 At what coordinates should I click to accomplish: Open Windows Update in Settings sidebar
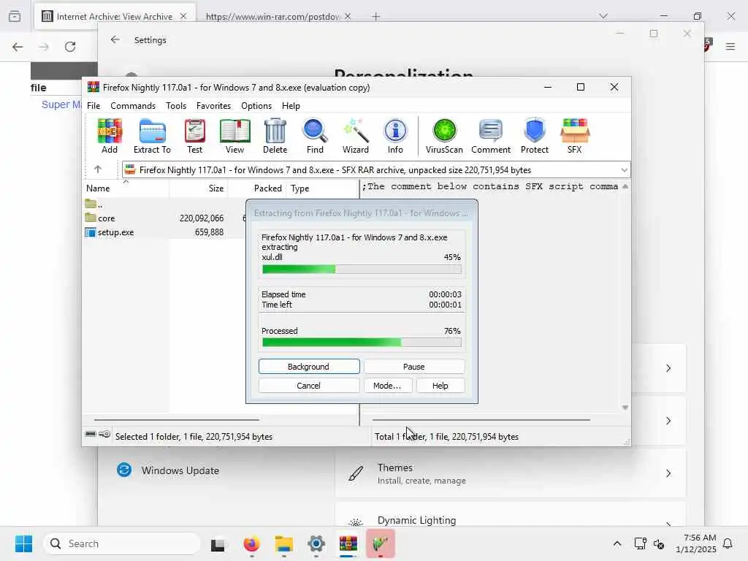click(x=168, y=470)
